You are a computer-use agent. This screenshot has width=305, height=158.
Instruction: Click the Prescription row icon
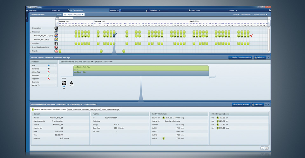(x=56, y=28)
